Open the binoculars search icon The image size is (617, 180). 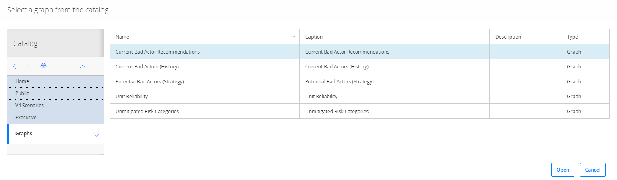43,66
